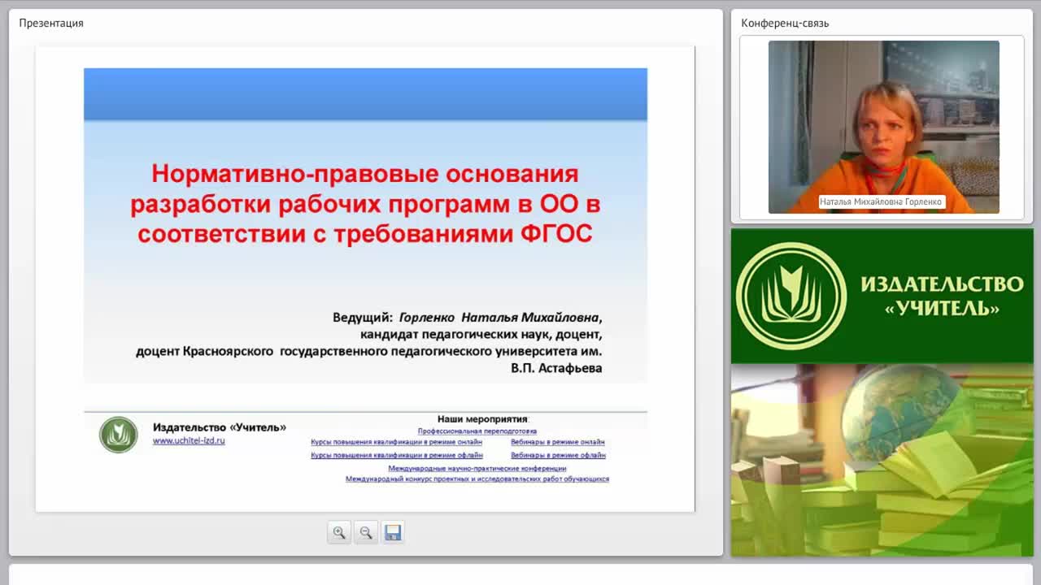Select the Презентация panel title
Viewport: 1041px width, 585px height.
(51, 23)
